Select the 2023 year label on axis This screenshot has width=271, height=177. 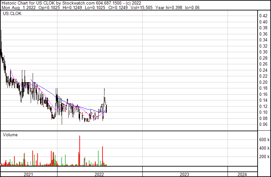tap(184, 174)
